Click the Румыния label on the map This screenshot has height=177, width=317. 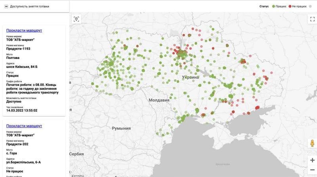(121, 128)
